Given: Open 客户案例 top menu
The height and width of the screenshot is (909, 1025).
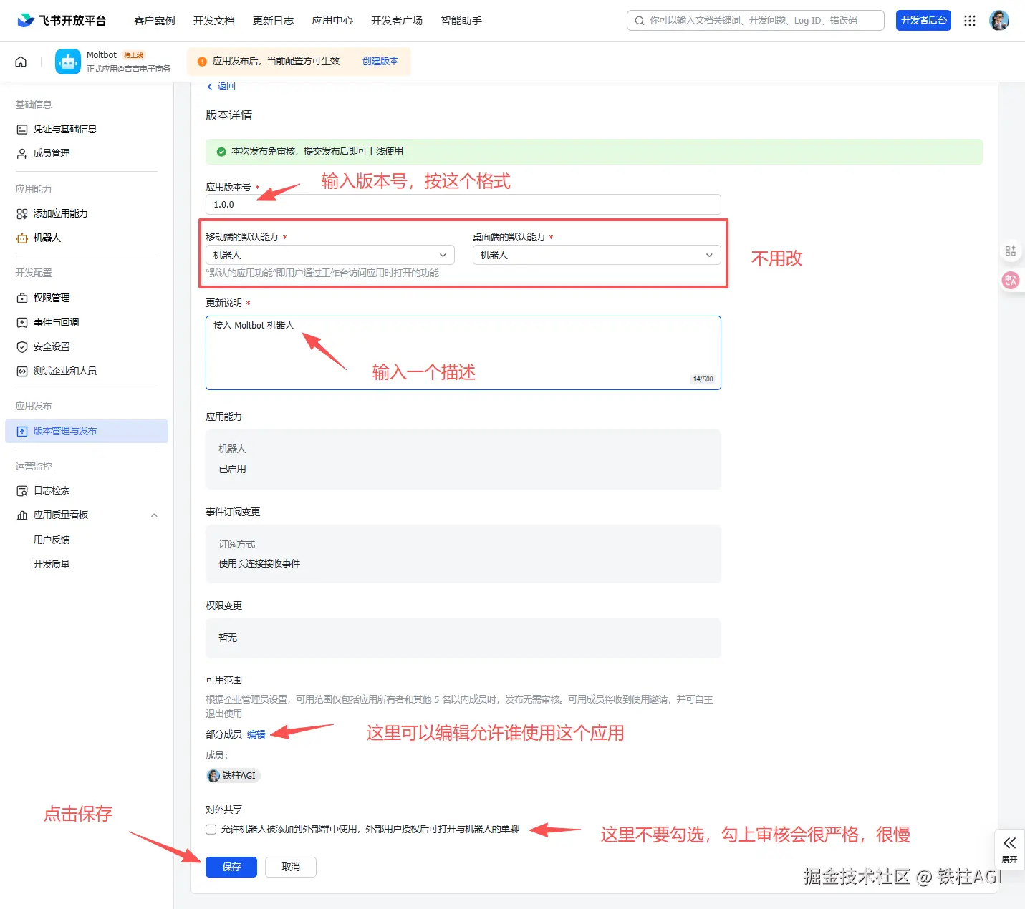Looking at the screenshot, I should point(155,21).
